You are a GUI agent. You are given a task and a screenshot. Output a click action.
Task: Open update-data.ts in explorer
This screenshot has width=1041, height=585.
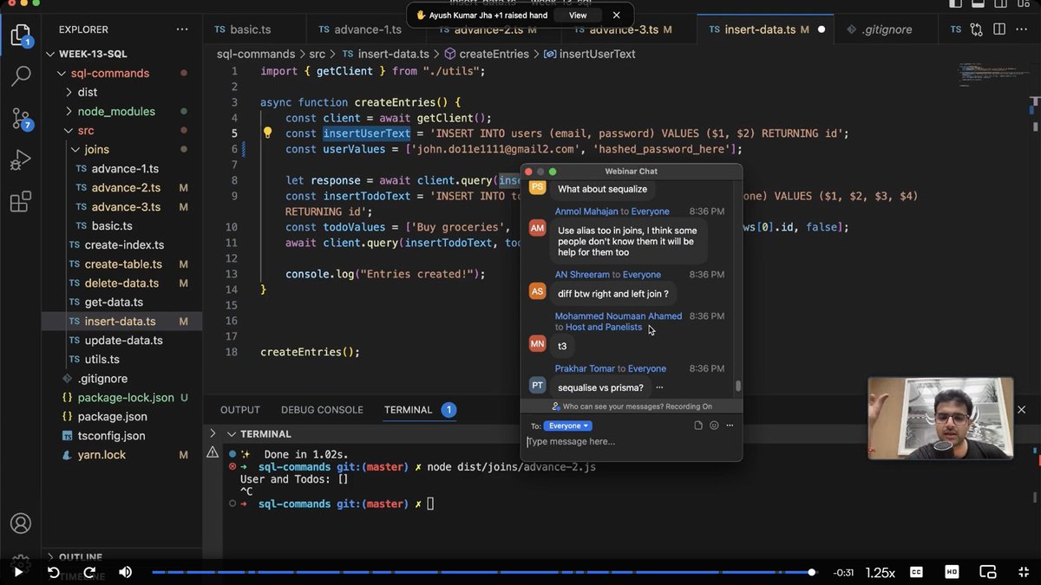pyautogui.click(x=123, y=340)
